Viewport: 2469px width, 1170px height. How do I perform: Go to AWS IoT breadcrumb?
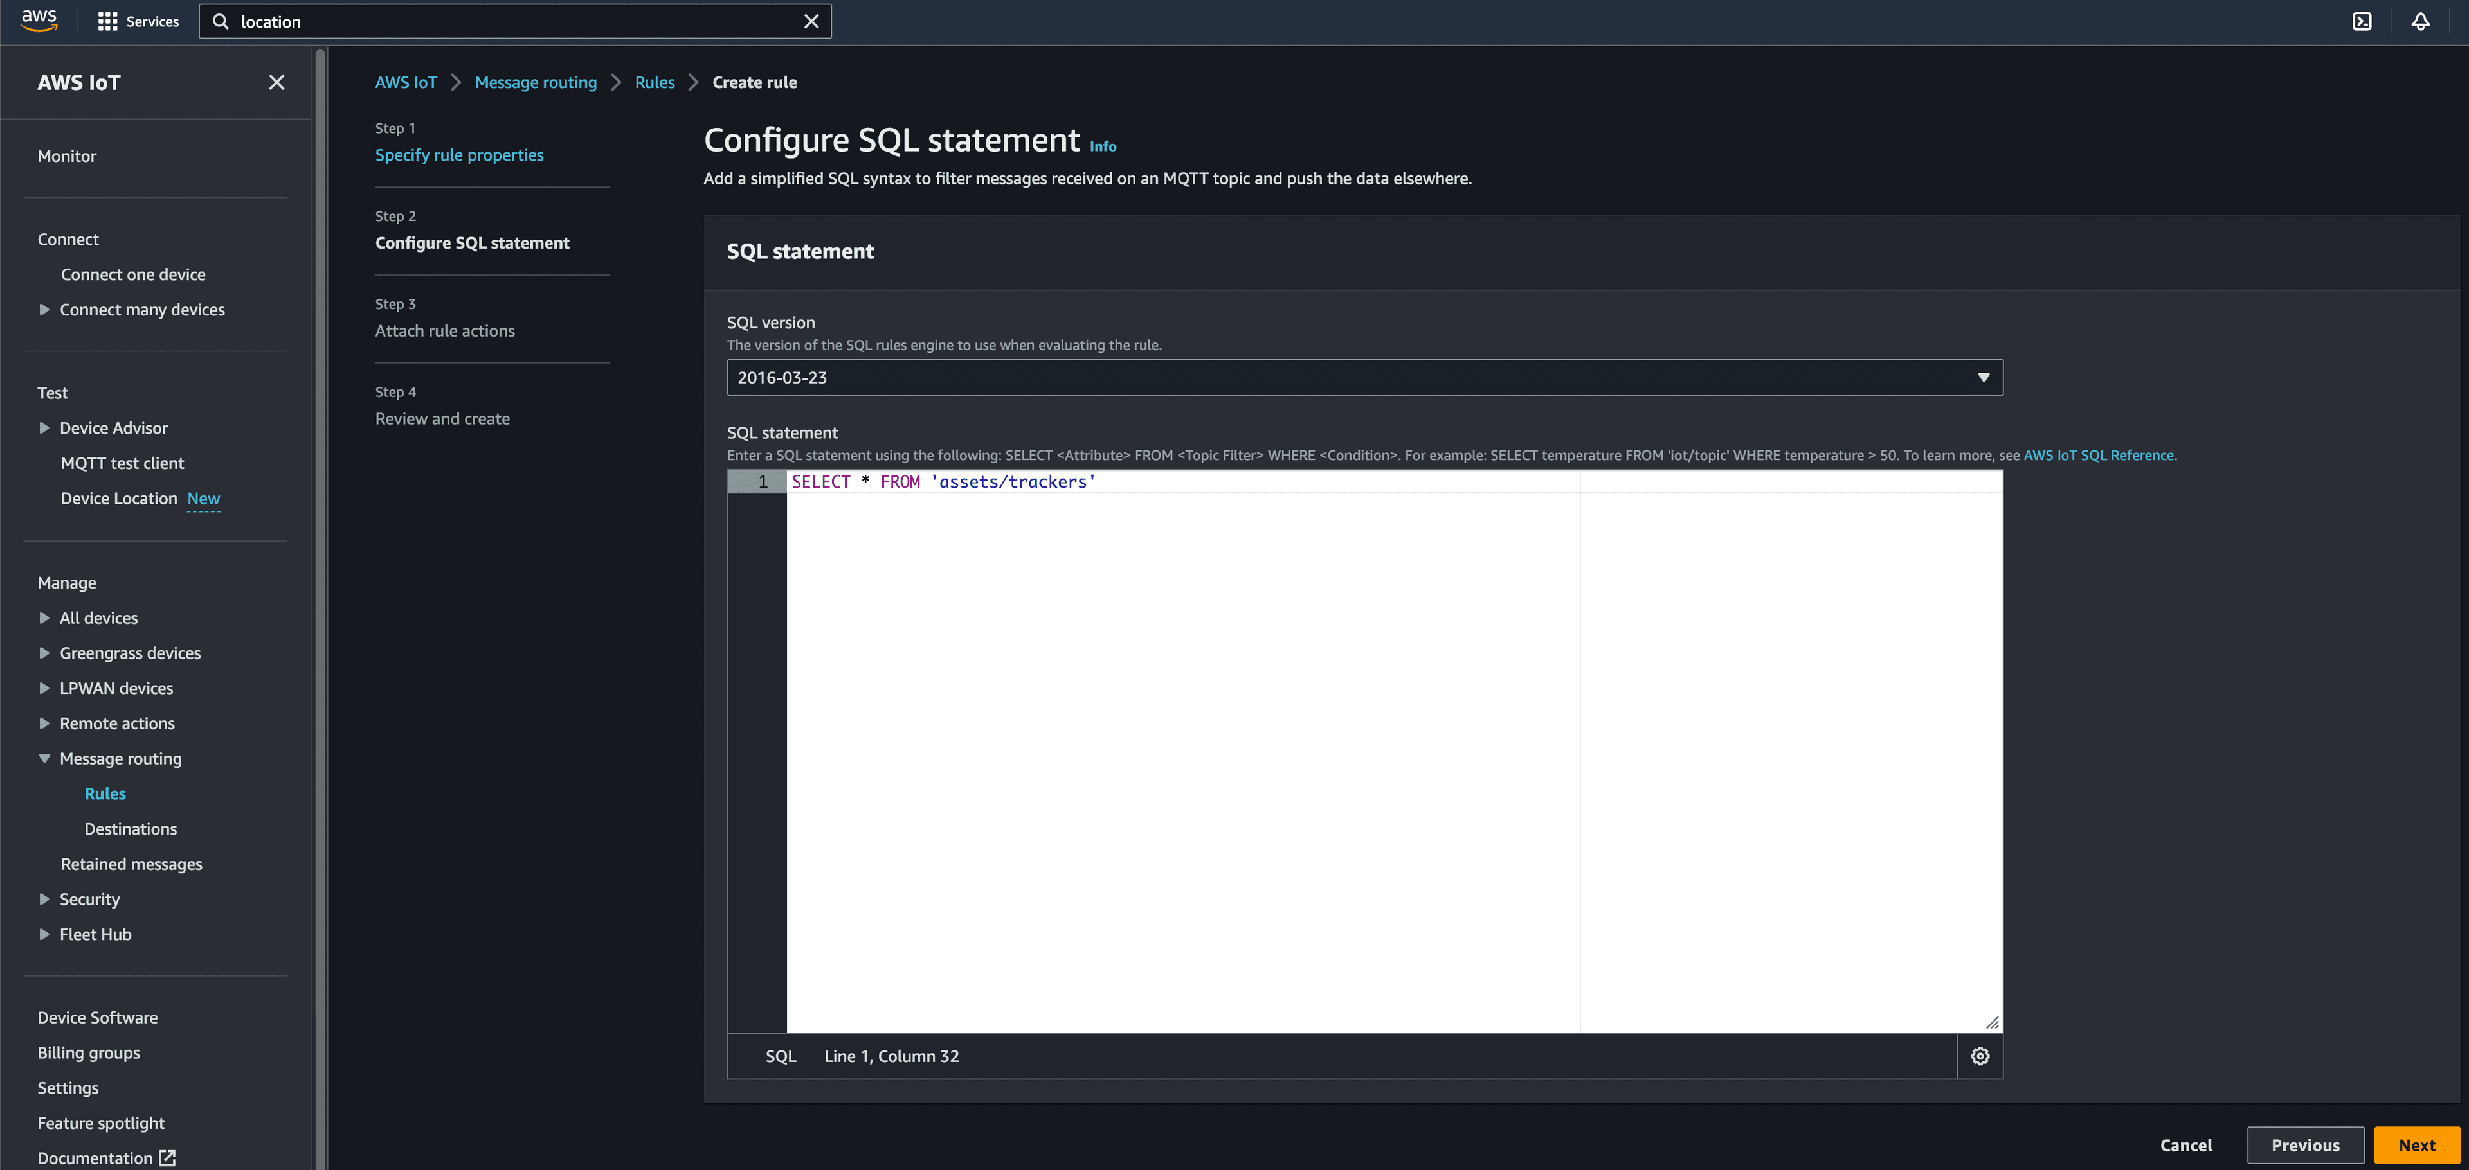[x=406, y=82]
